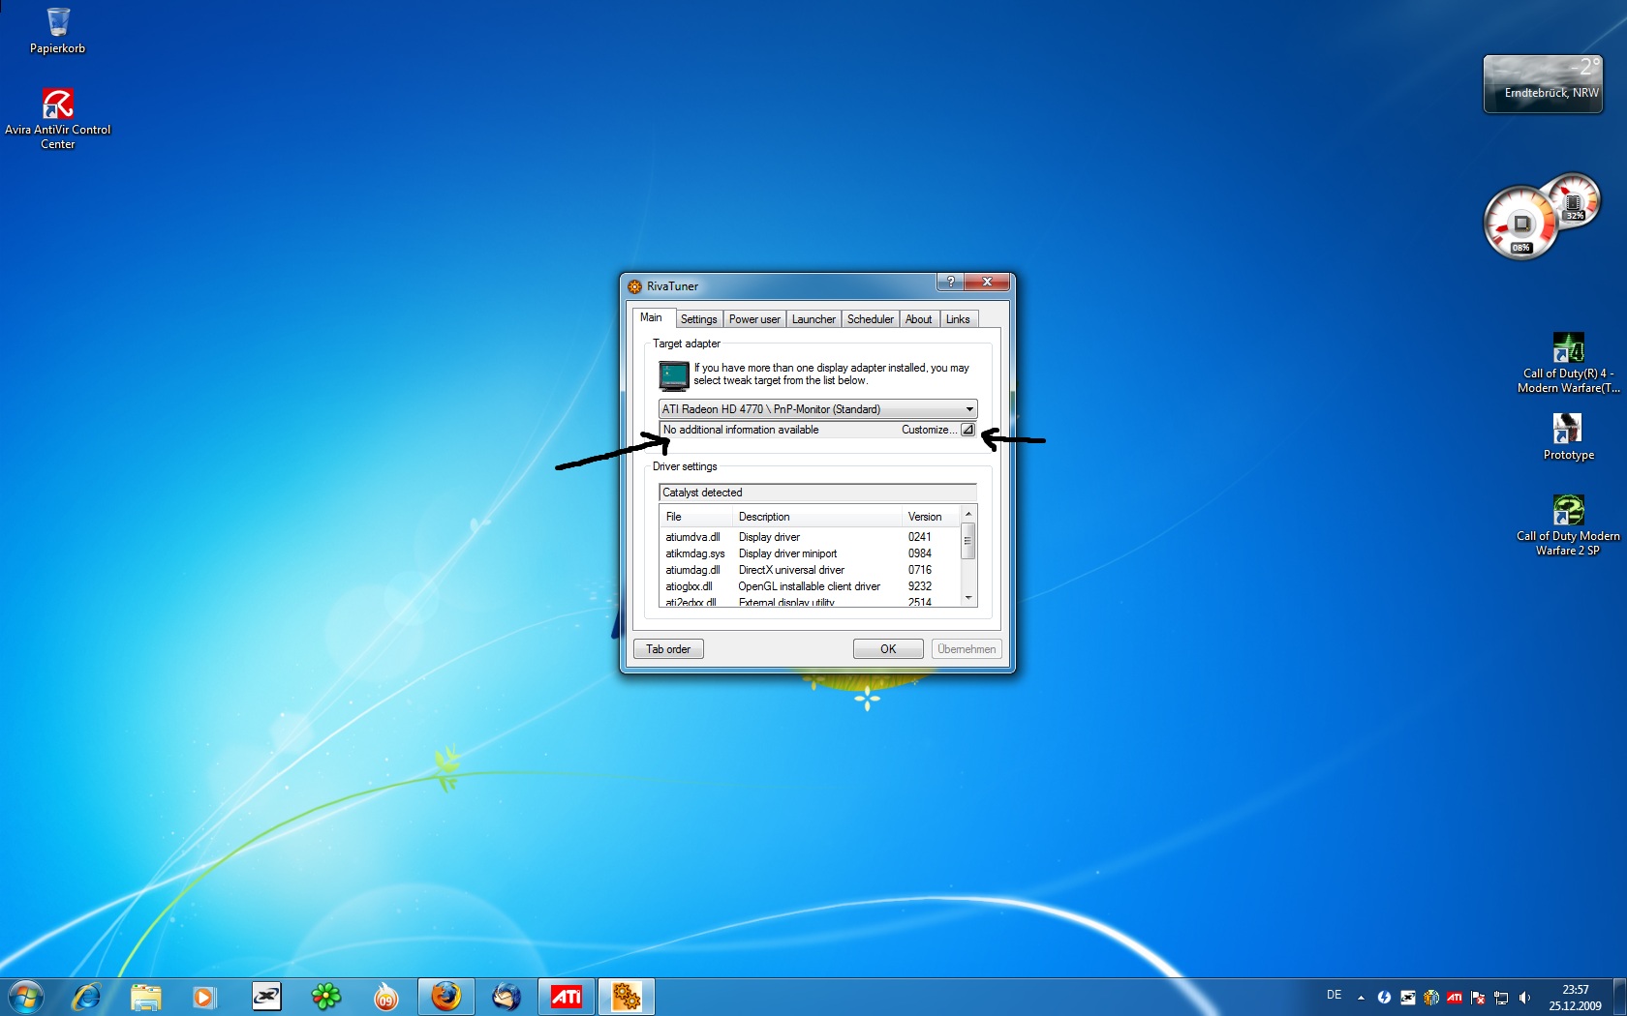
Task: Open the Papierkorb recycle bin icon
Action: [x=57, y=30]
